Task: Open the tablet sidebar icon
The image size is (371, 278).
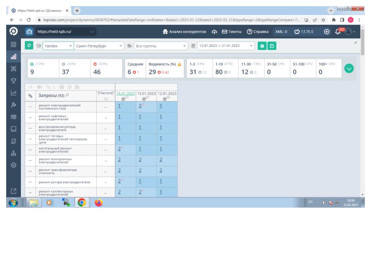Action: pyautogui.click(x=14, y=129)
